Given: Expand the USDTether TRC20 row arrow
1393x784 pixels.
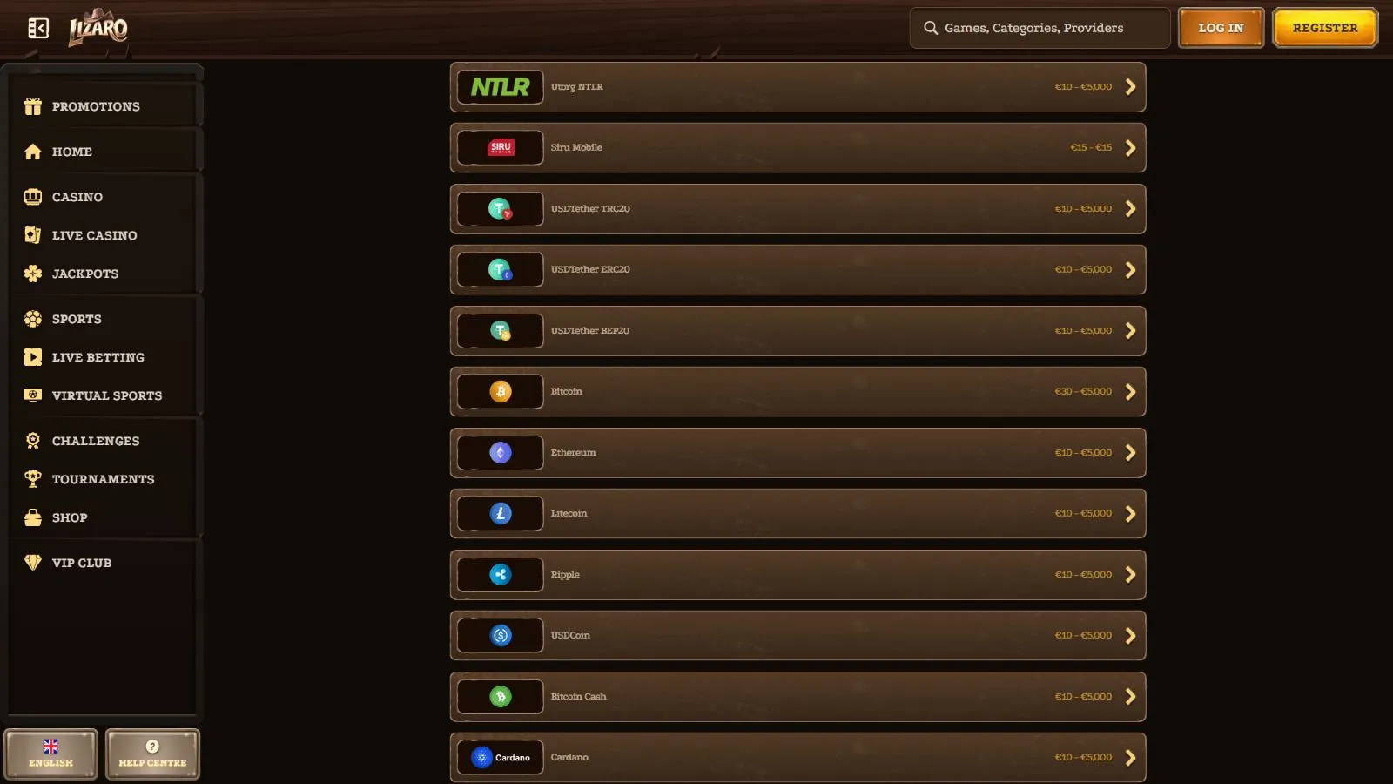Looking at the screenshot, I should click(x=1130, y=209).
